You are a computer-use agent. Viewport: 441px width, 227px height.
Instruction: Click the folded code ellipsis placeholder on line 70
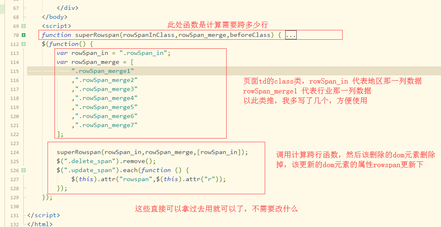[x=291, y=35]
